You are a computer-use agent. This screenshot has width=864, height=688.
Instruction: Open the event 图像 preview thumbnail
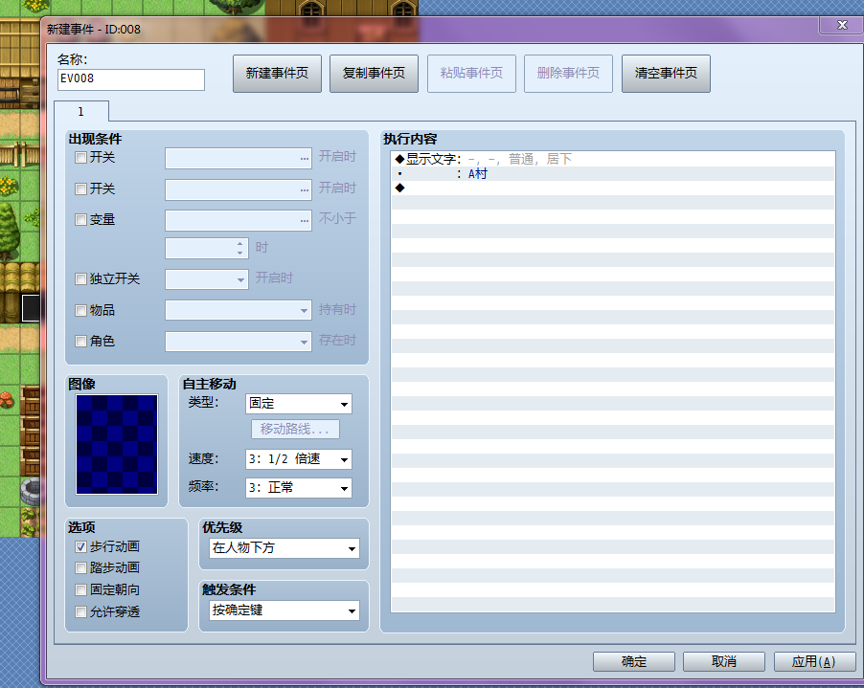(x=117, y=444)
